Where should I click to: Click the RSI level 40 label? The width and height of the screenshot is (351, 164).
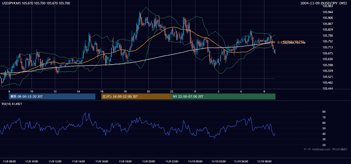click(x=324, y=134)
